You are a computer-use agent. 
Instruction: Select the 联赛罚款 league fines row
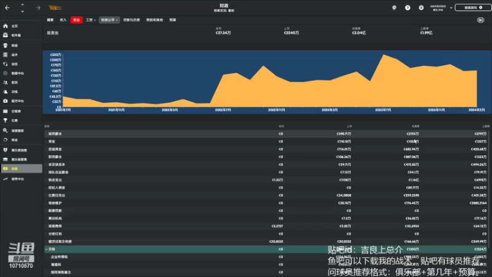(x=266, y=211)
